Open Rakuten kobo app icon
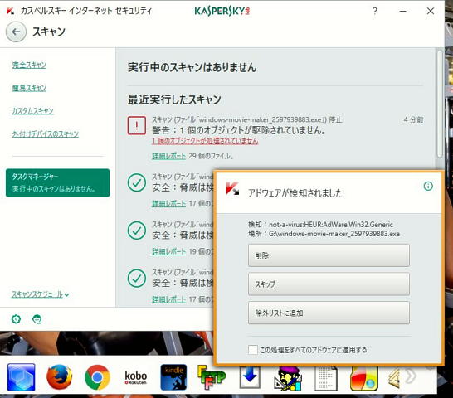453x398 pixels. pyautogui.click(x=135, y=377)
